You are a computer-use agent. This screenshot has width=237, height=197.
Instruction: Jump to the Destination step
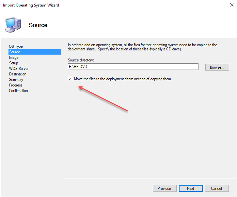click(18, 74)
